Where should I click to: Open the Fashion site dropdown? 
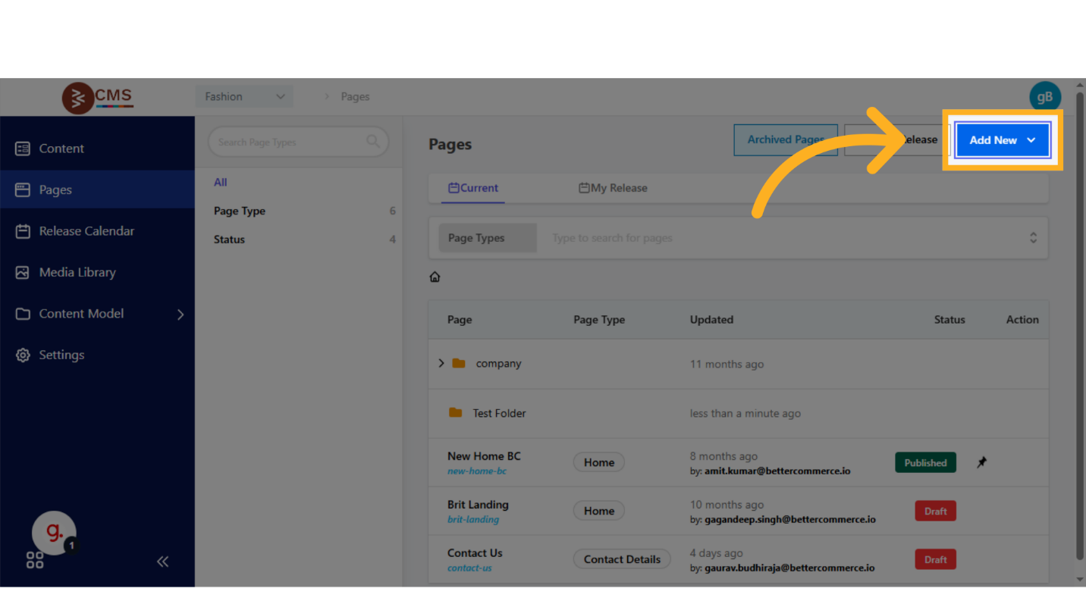pyautogui.click(x=244, y=97)
